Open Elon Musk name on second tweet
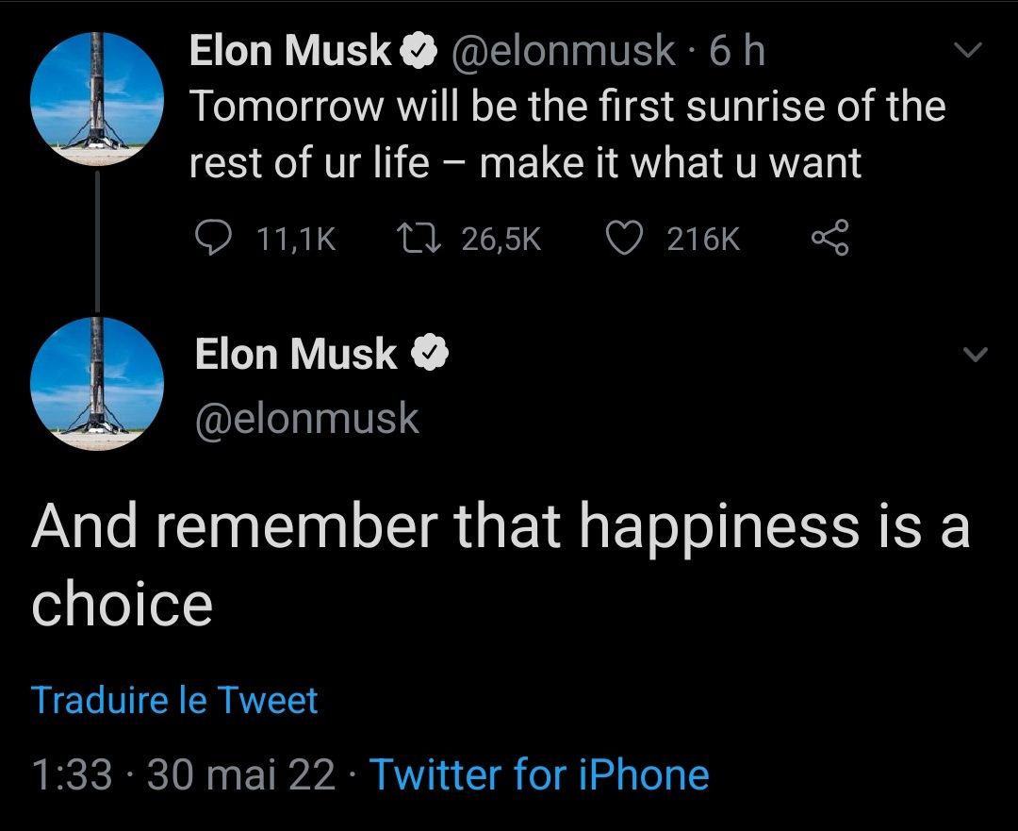 tap(296, 355)
